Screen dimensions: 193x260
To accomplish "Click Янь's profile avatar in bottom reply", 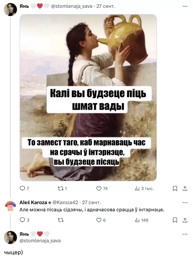I will coord(11,237).
